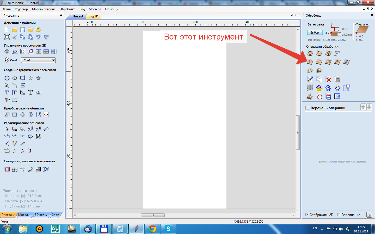Open the Measure dimension tool

(15, 100)
